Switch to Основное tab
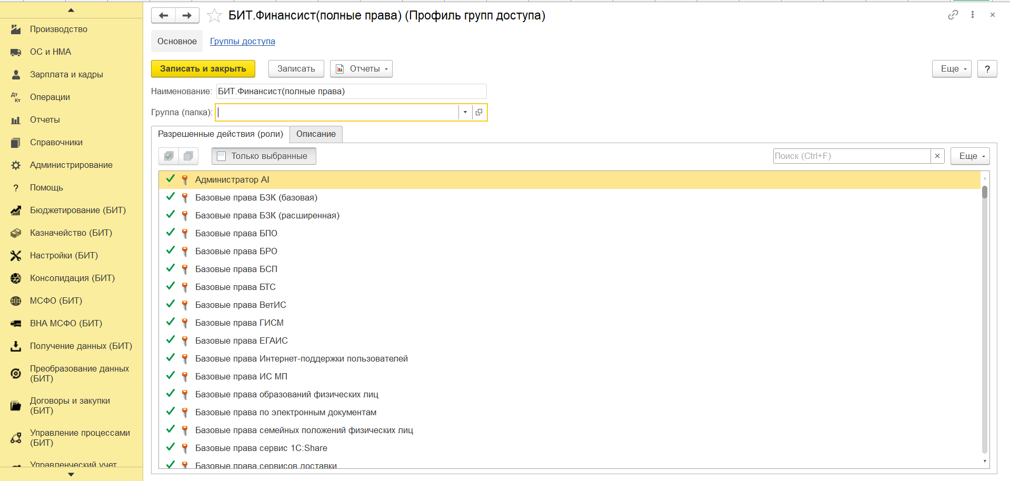This screenshot has width=1010, height=481. click(x=177, y=42)
